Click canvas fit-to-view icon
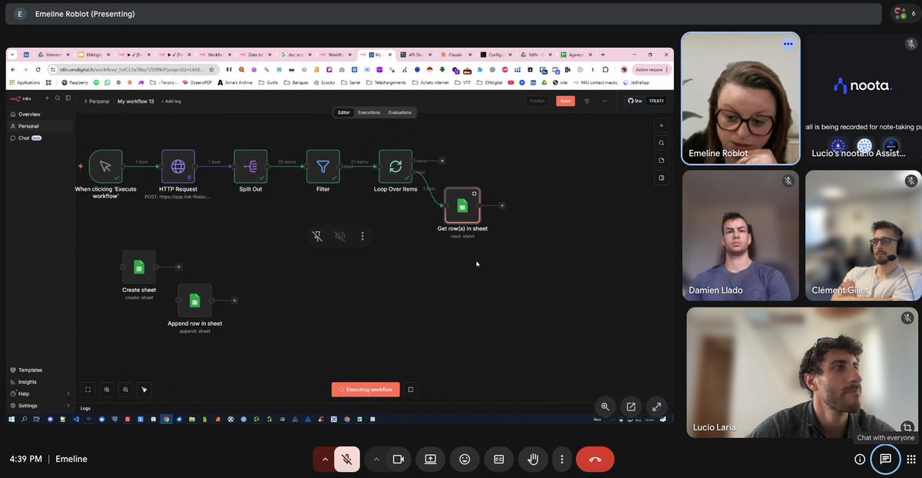The width and height of the screenshot is (922, 478). (88, 390)
